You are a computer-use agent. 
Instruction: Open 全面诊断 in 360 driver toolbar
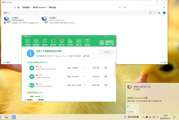(27, 42)
